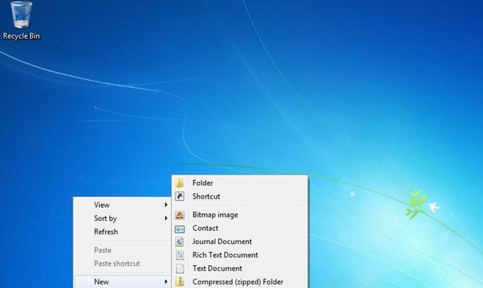Open the Sort by submenu
Screen dimensions: 483x288
(x=123, y=218)
